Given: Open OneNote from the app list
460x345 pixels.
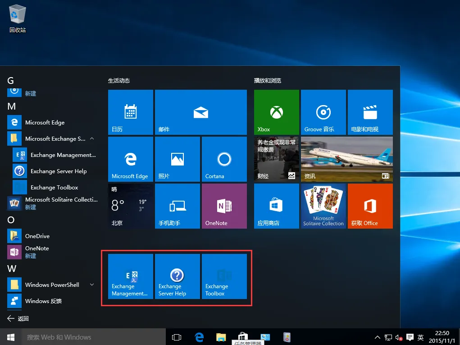Looking at the screenshot, I should click(52, 252).
